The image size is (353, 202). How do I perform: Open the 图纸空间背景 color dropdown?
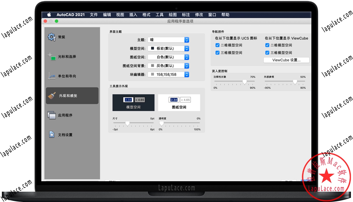[x=186, y=66]
